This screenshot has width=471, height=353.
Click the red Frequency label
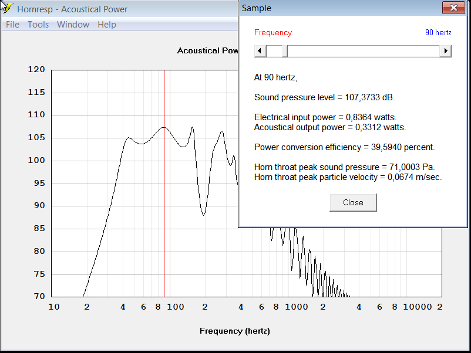pyautogui.click(x=273, y=32)
